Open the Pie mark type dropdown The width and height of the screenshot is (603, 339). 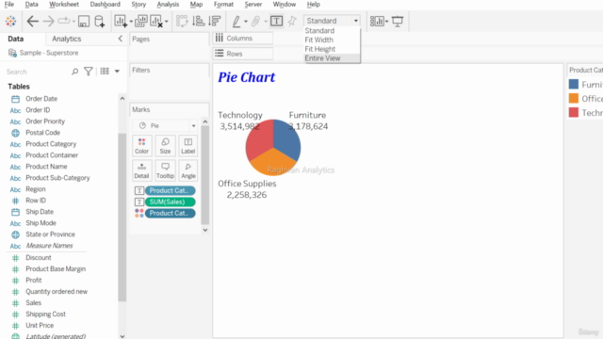coord(166,125)
